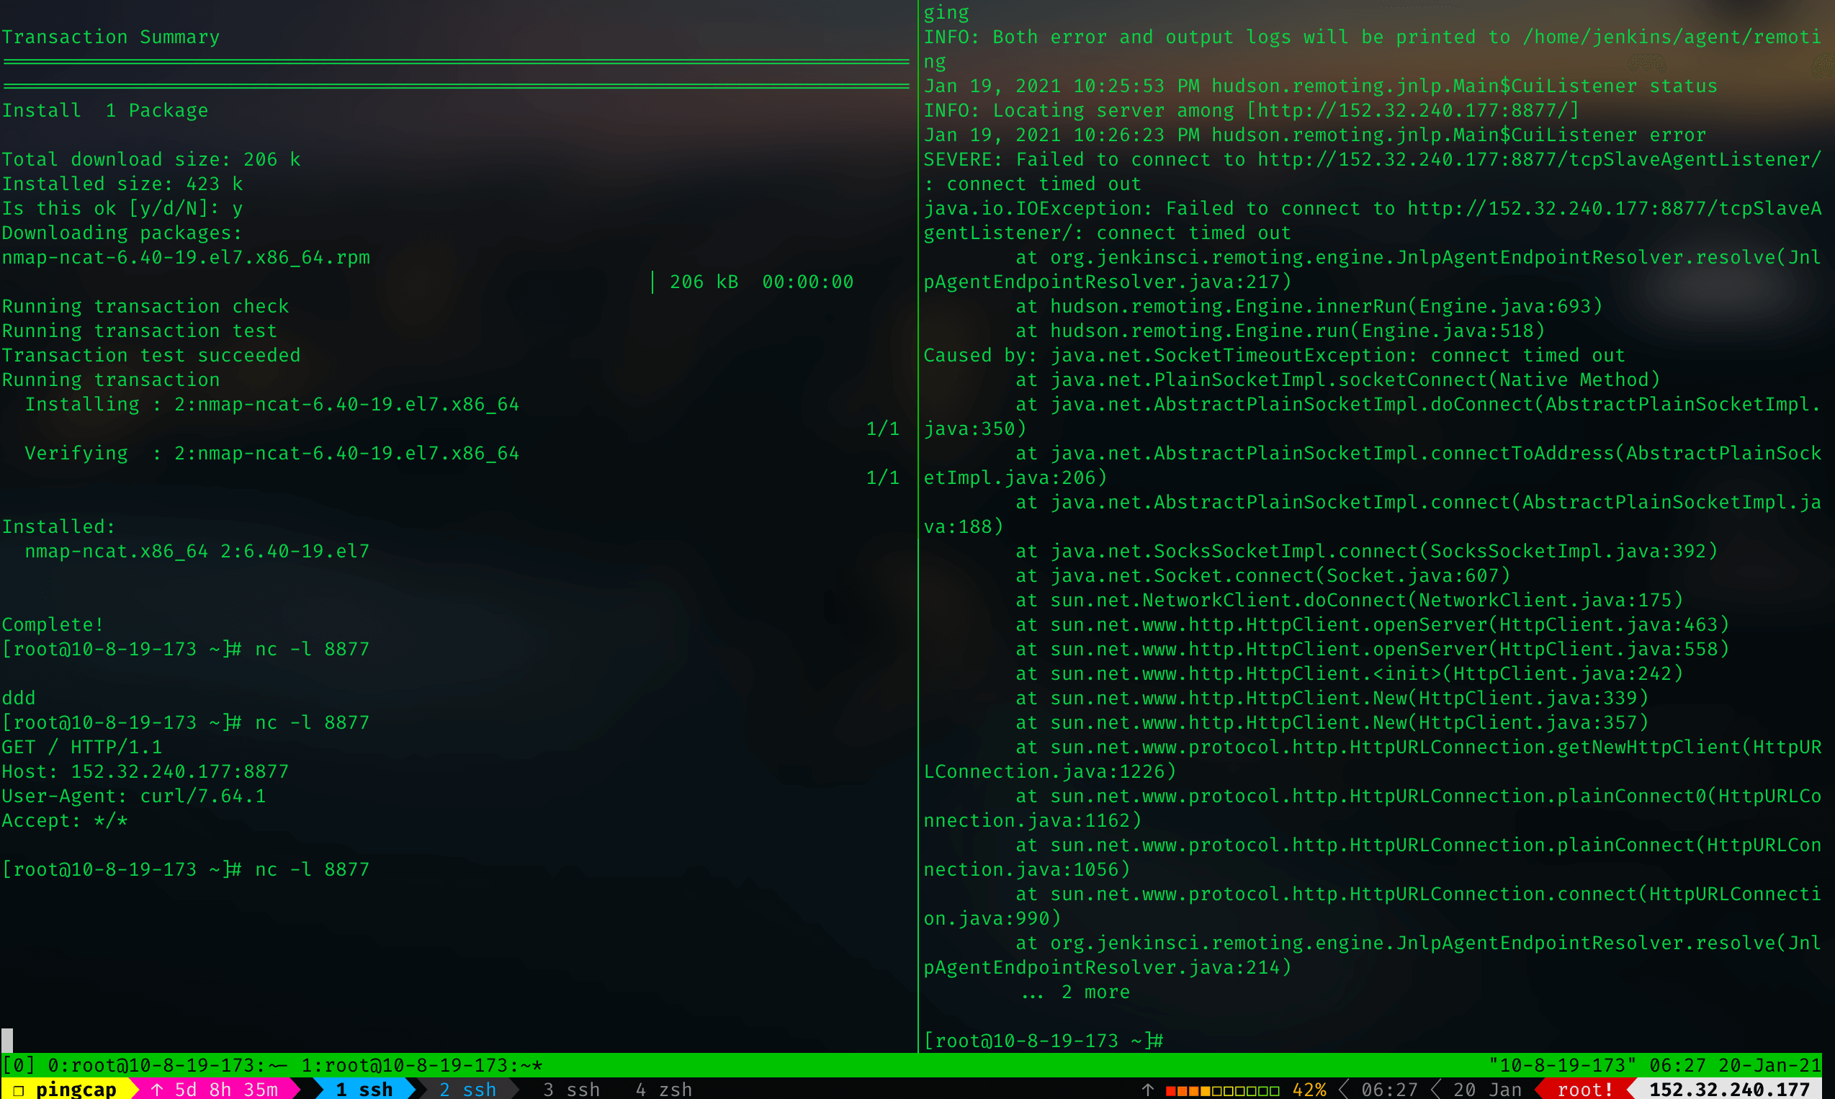Image resolution: width=1835 pixels, height=1099 pixels.
Task: Click the 'Complete!' line in the left pane
Action: click(x=53, y=624)
